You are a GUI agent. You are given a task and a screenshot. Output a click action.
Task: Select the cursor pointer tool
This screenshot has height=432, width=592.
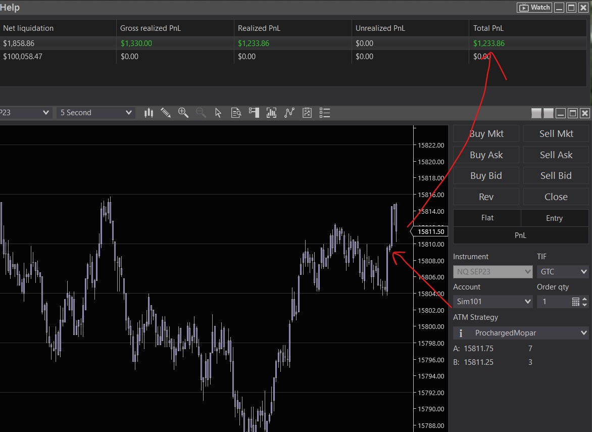[218, 113]
